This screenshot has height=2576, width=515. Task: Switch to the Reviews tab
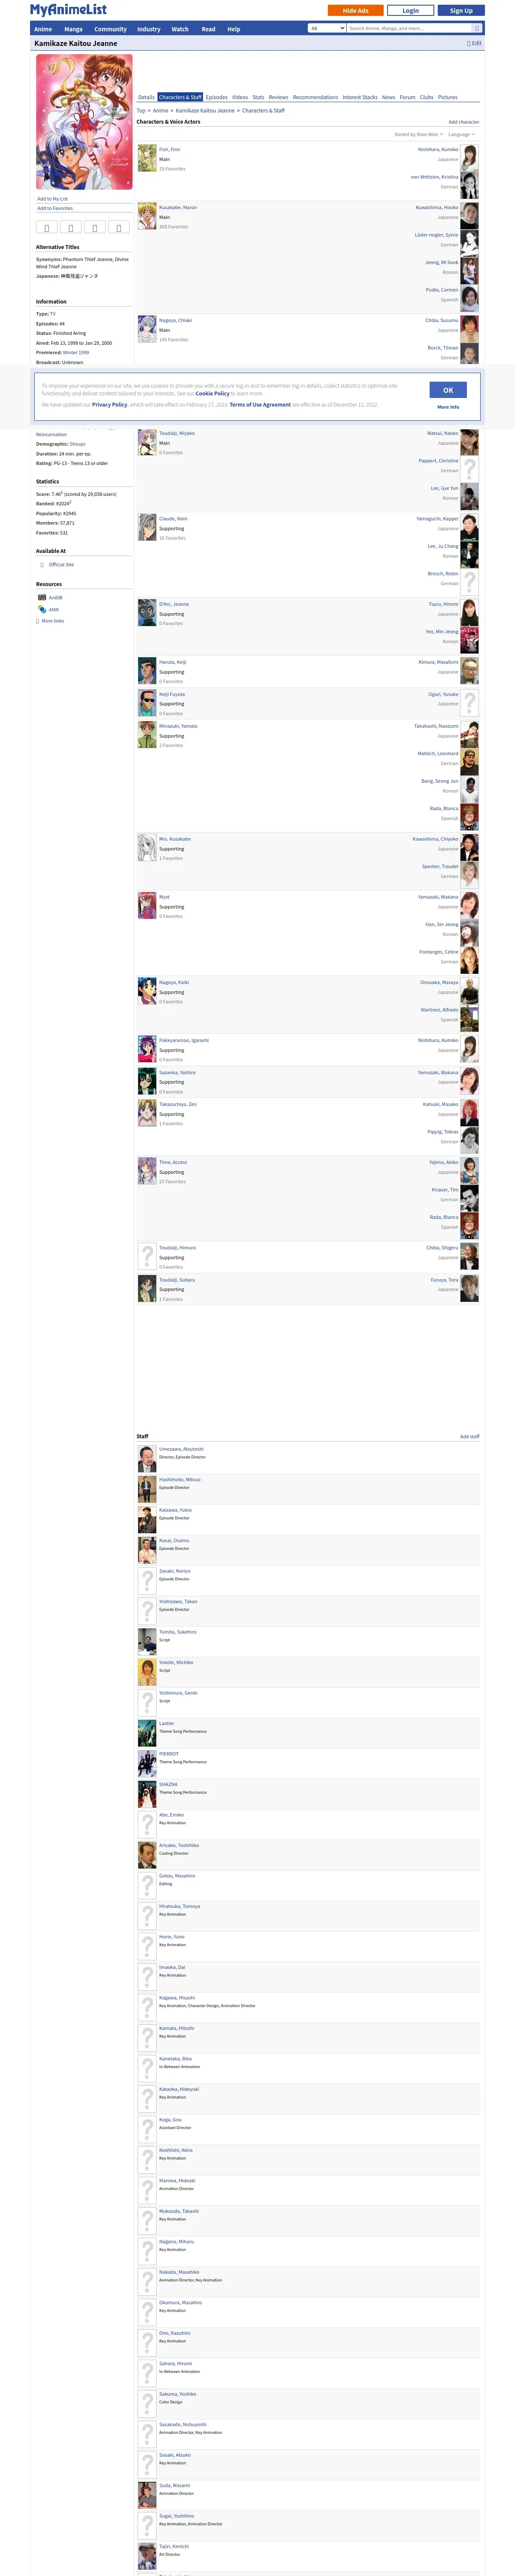tap(278, 97)
